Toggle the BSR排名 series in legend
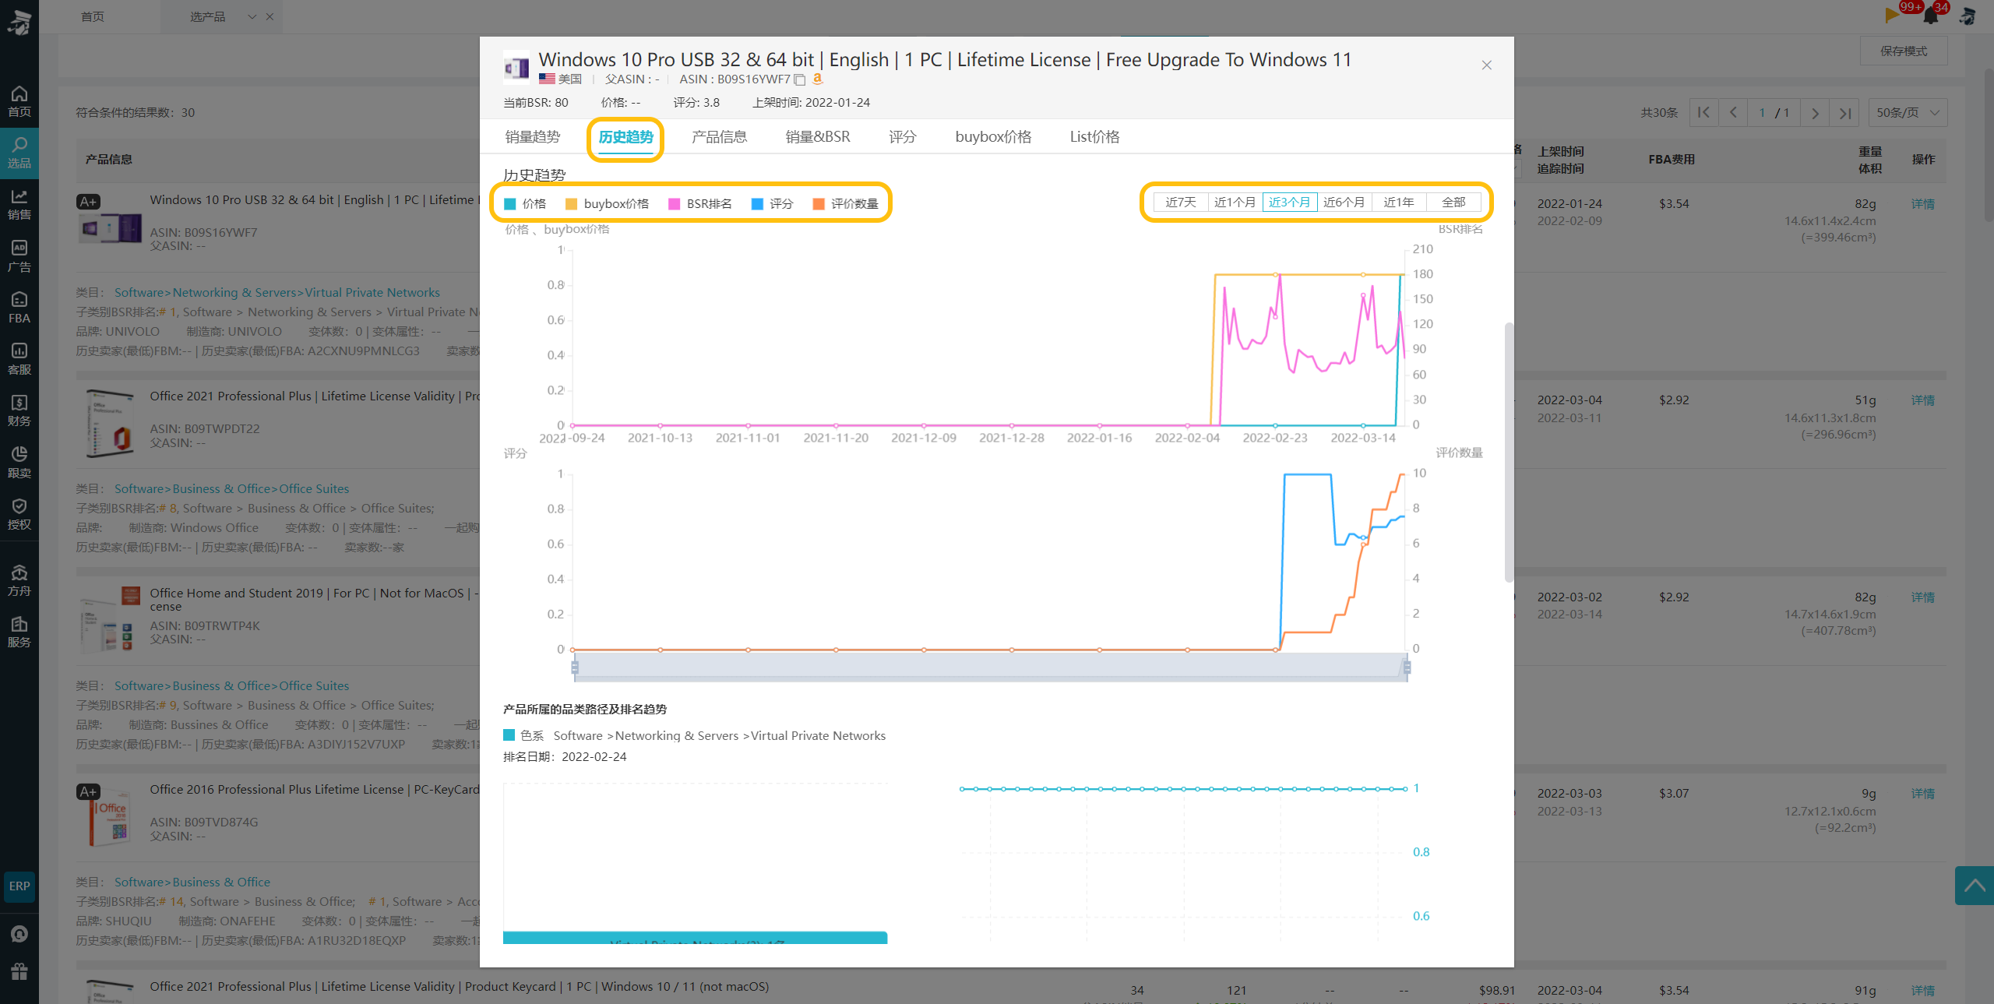The width and height of the screenshot is (1994, 1004). (700, 204)
